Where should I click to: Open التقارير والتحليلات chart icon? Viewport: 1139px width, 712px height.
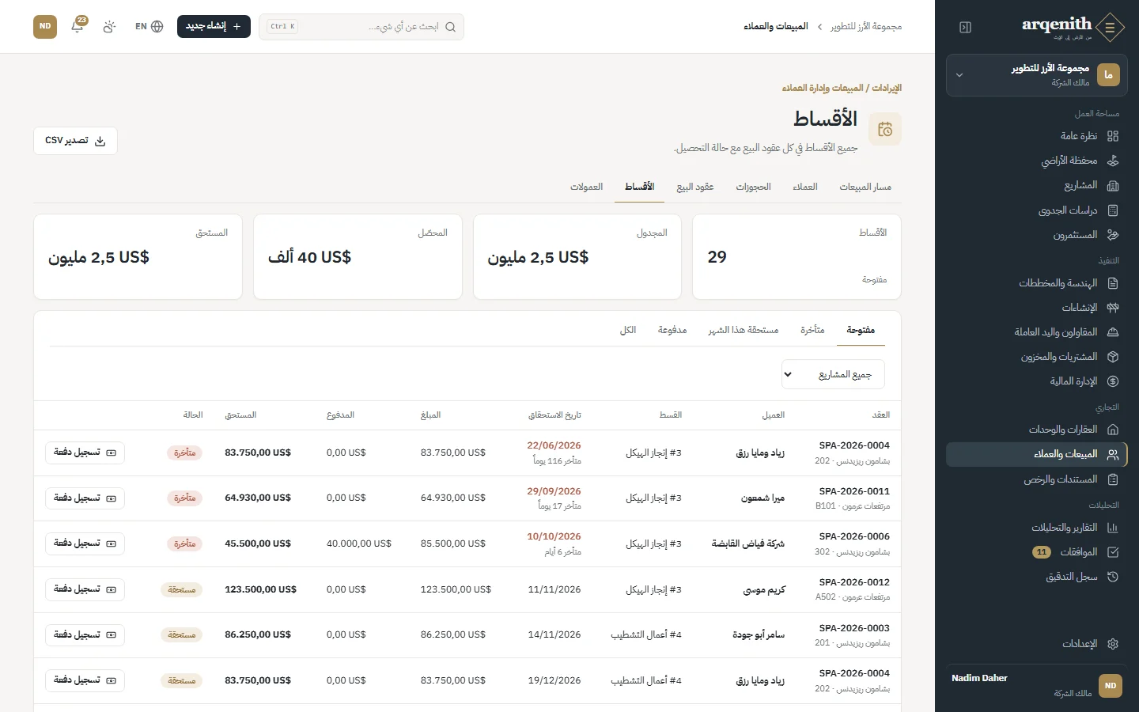click(1113, 528)
